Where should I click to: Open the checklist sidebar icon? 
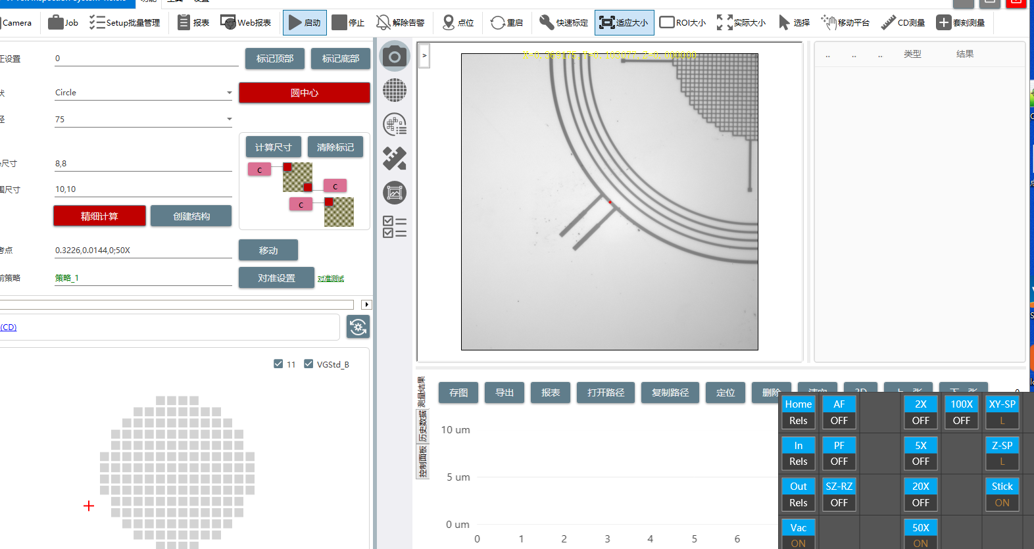pos(395,227)
